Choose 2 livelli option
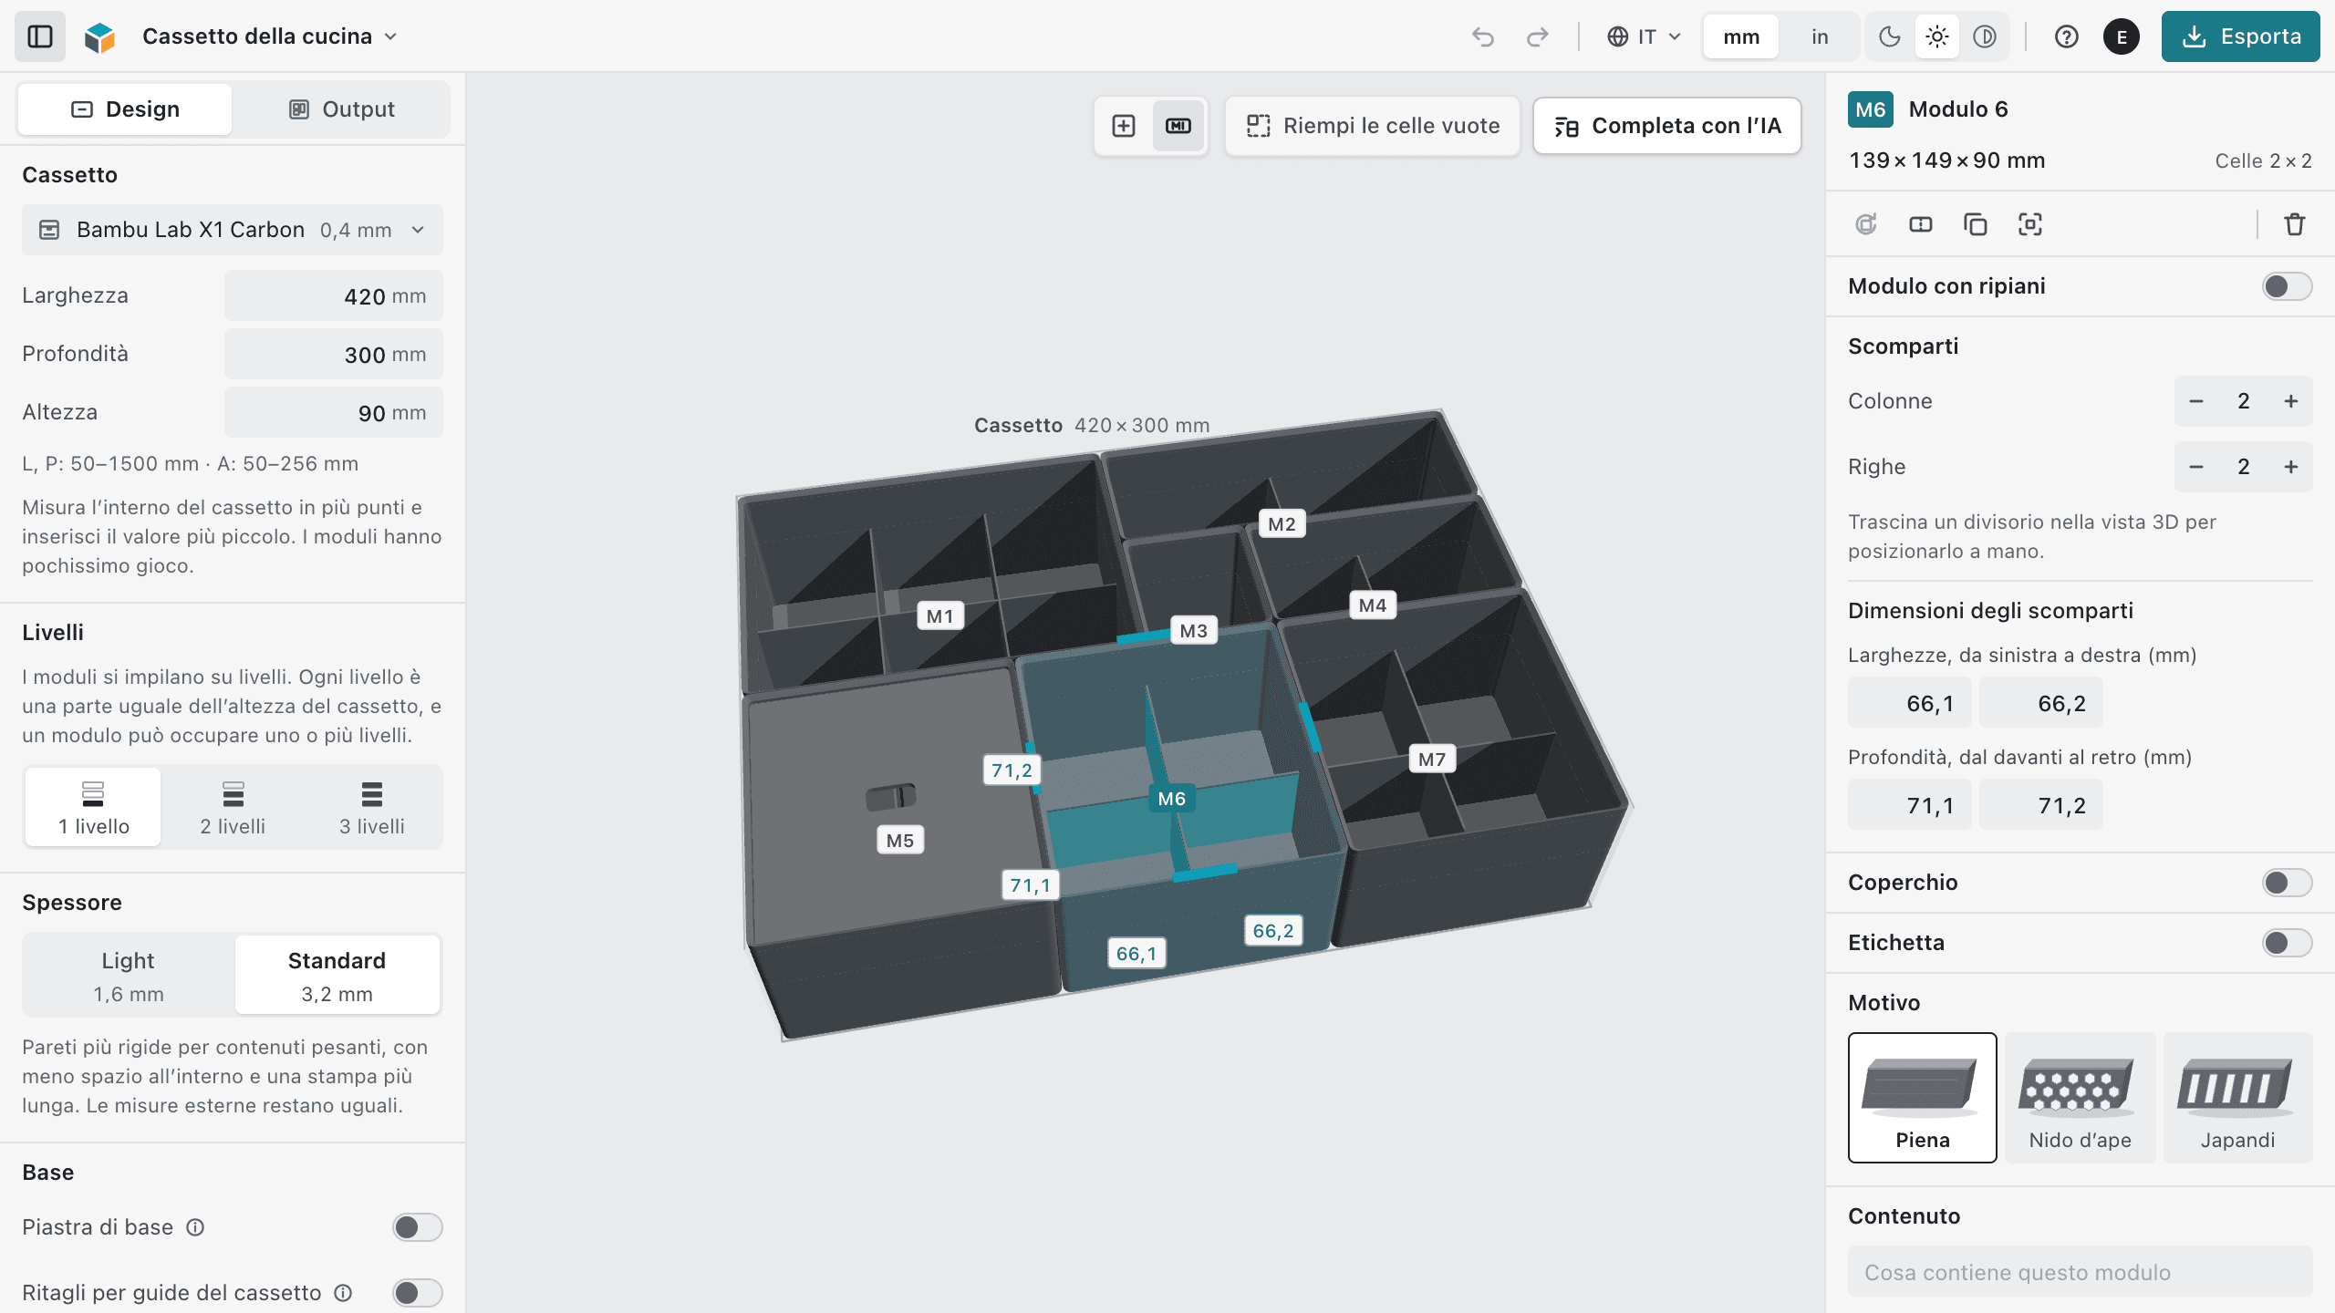Viewport: 2335px width, 1313px height. coord(233,807)
